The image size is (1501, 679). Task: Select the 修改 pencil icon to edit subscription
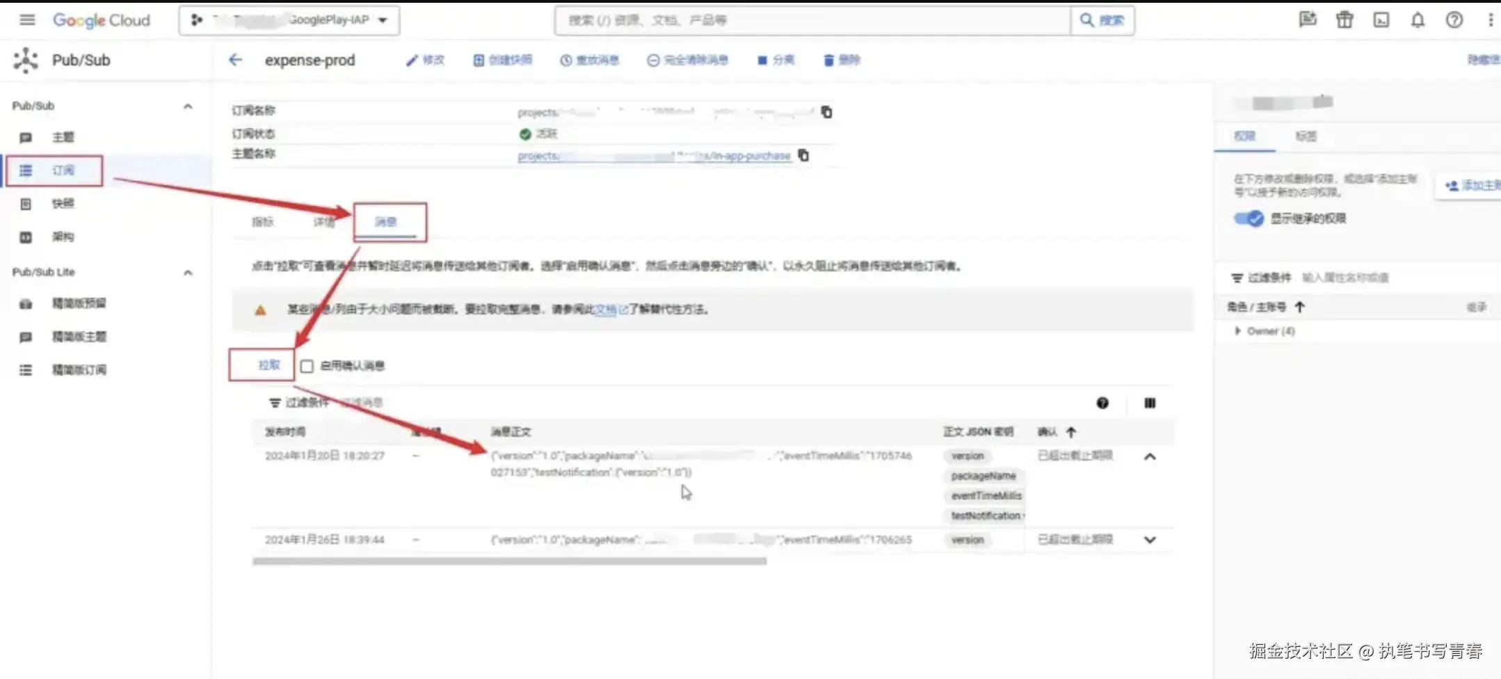(x=412, y=60)
